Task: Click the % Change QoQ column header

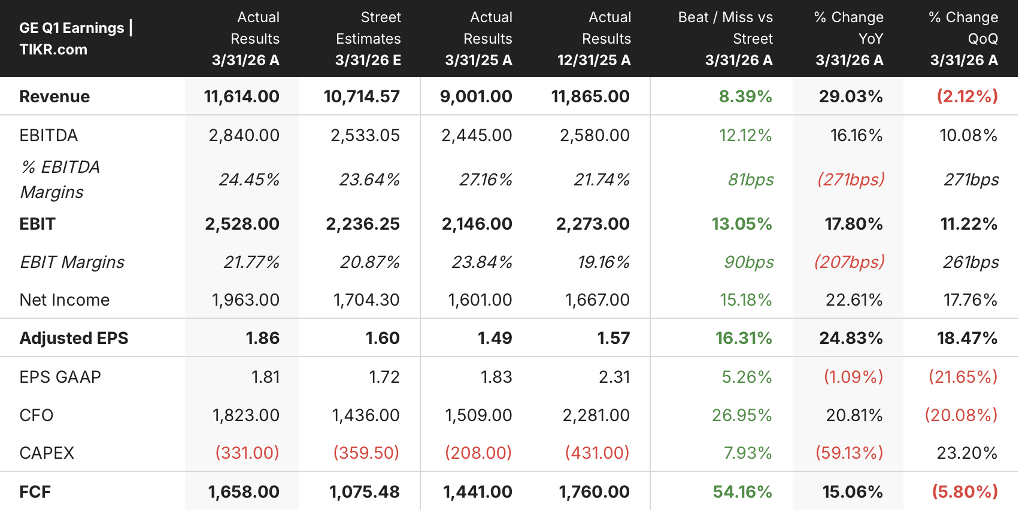Action: [963, 39]
